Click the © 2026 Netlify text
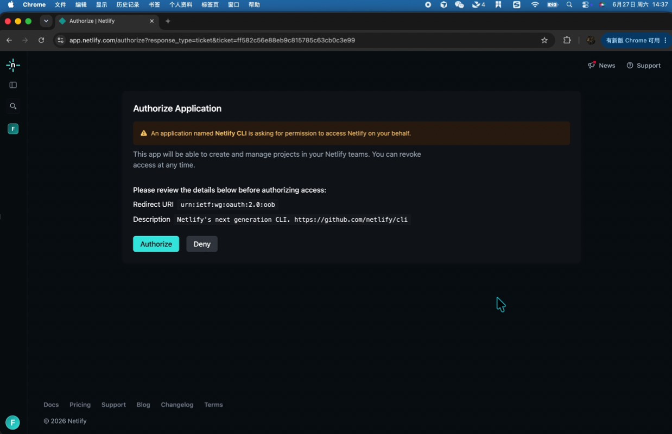672x434 pixels. coord(65,421)
